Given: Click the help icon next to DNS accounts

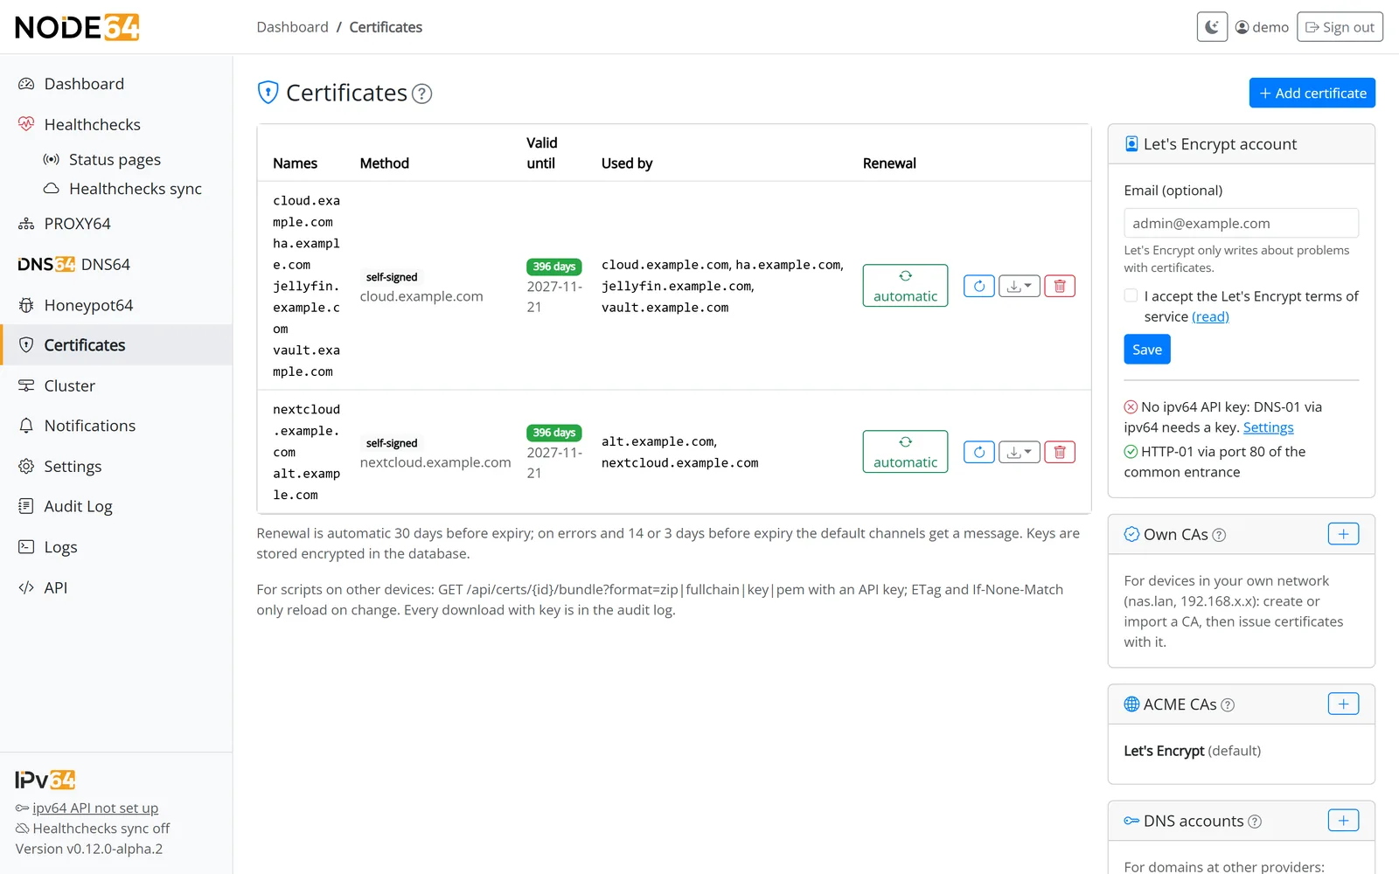Looking at the screenshot, I should (x=1255, y=822).
